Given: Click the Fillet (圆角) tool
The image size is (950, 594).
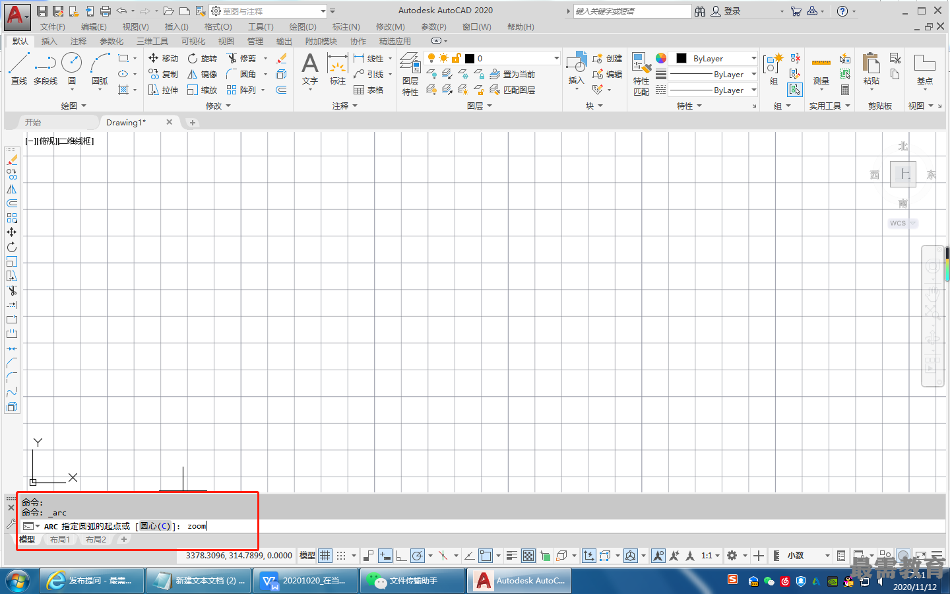Looking at the screenshot, I should click(241, 74).
